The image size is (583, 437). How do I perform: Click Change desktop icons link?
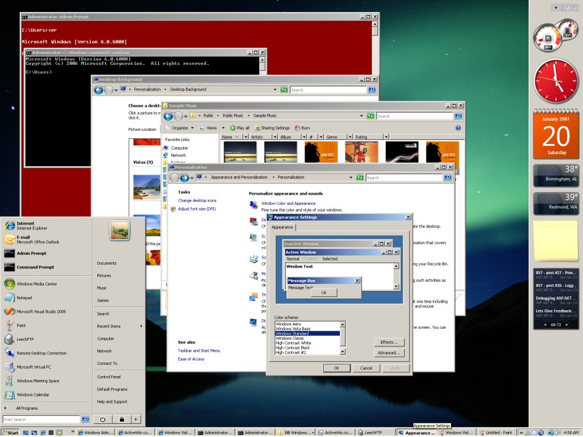(x=197, y=201)
